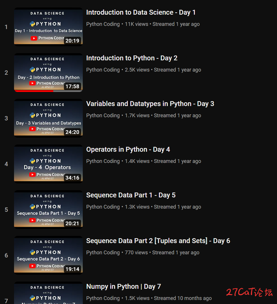Click thumbnail for Day 3 Variables and Datatypes
The height and width of the screenshot is (304, 277).
click(x=48, y=118)
